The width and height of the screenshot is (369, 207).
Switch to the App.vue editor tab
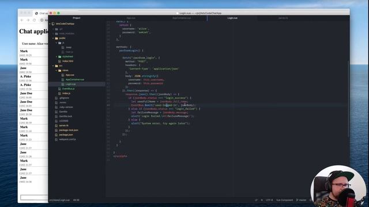pos(131,18)
